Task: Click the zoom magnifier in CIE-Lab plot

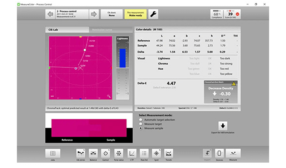Action: (109, 96)
